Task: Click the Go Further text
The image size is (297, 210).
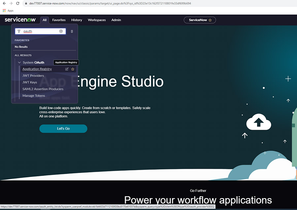Action: coord(198,191)
